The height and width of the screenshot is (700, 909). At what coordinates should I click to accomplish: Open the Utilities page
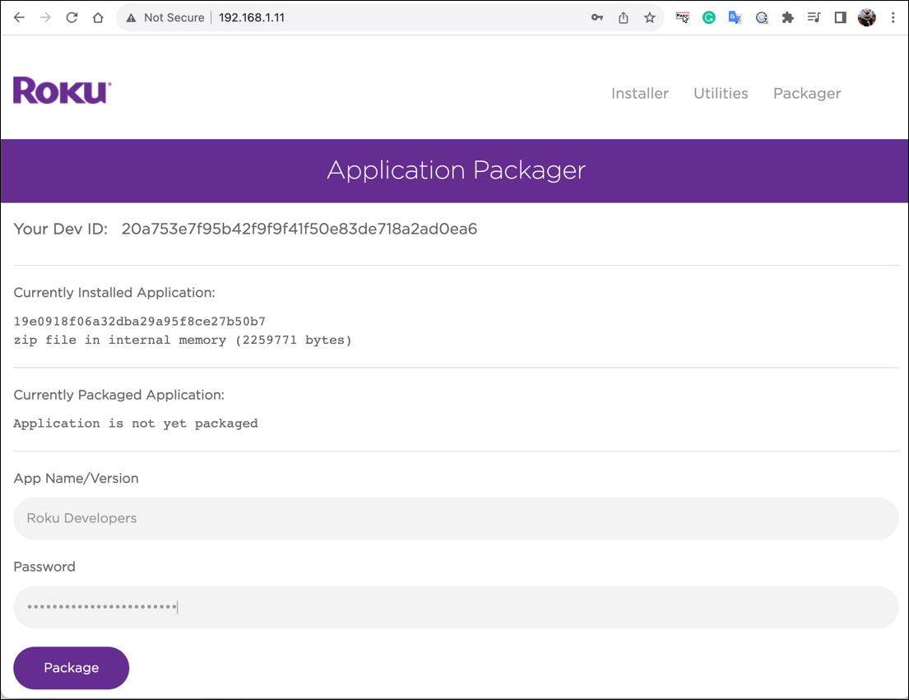(x=721, y=93)
